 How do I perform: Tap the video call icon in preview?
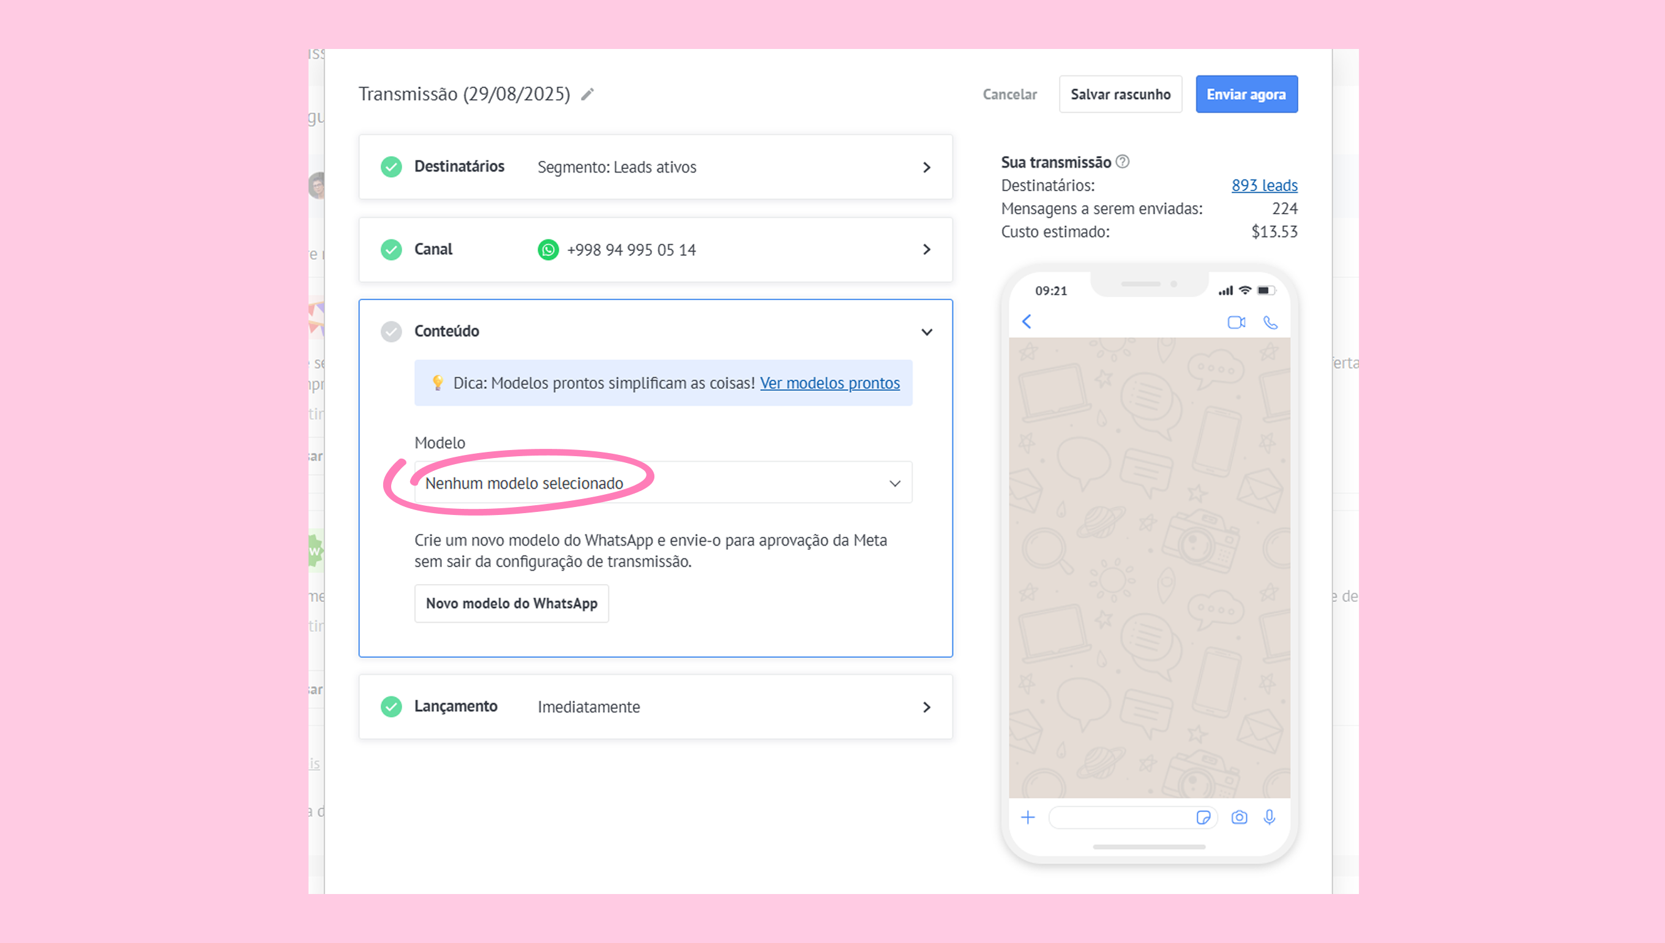pos(1237,323)
